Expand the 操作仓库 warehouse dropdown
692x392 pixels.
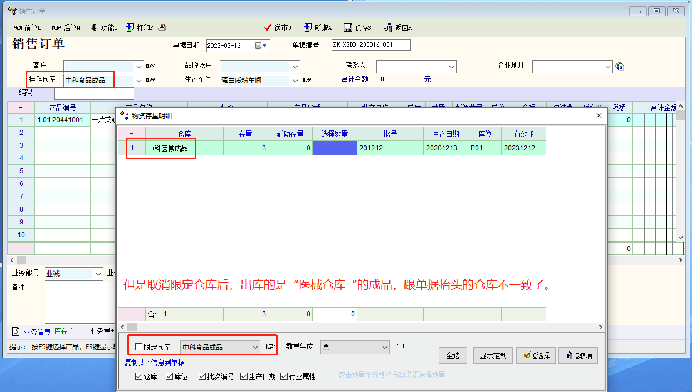[139, 80]
